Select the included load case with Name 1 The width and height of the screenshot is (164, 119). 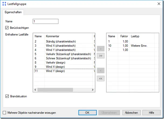132,41
